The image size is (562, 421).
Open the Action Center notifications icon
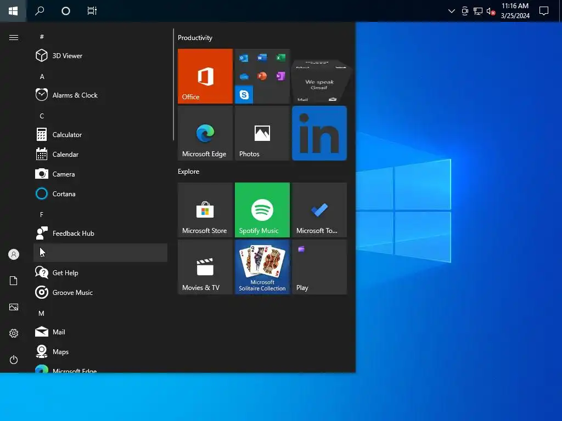point(544,11)
